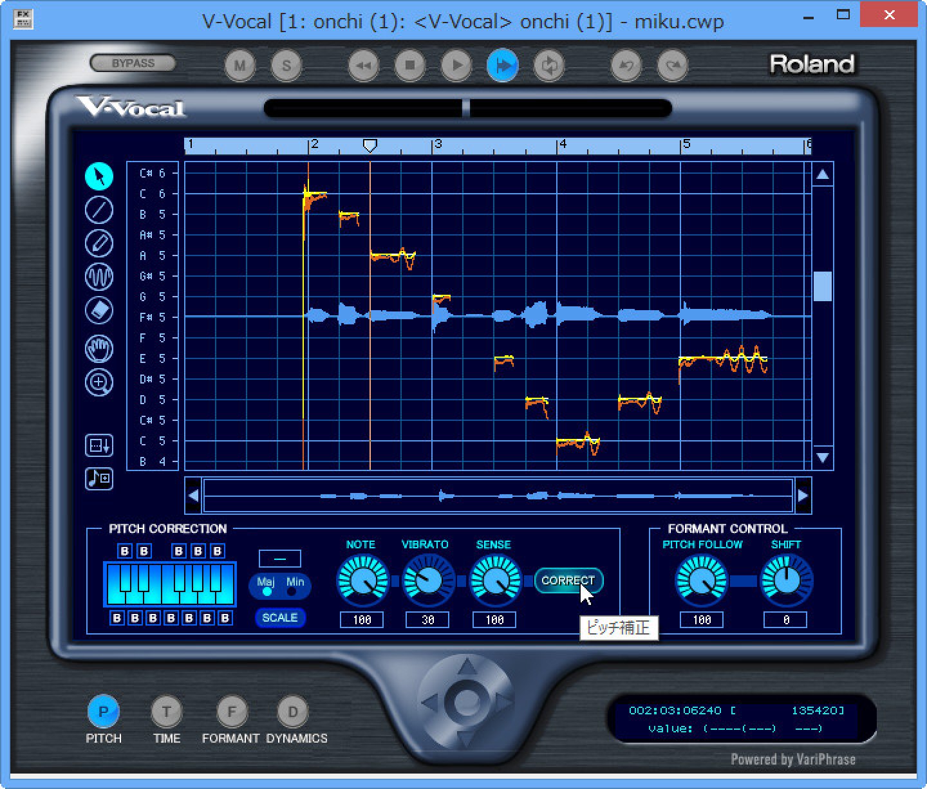
Task: Click the down arrow on the navigation pad
Action: tap(467, 738)
